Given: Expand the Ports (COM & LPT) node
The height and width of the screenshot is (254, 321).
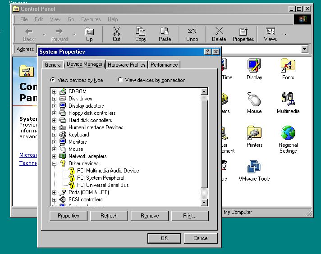Looking at the screenshot, I should point(54,192).
